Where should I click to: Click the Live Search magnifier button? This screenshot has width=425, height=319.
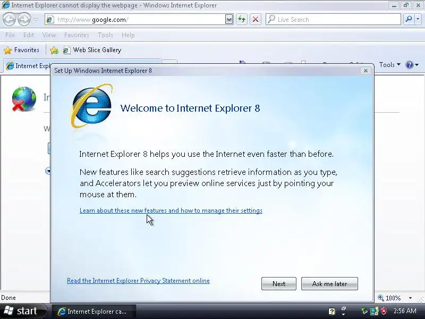click(x=409, y=19)
